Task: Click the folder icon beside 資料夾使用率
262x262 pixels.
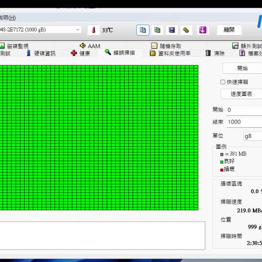Action: pos(152,53)
